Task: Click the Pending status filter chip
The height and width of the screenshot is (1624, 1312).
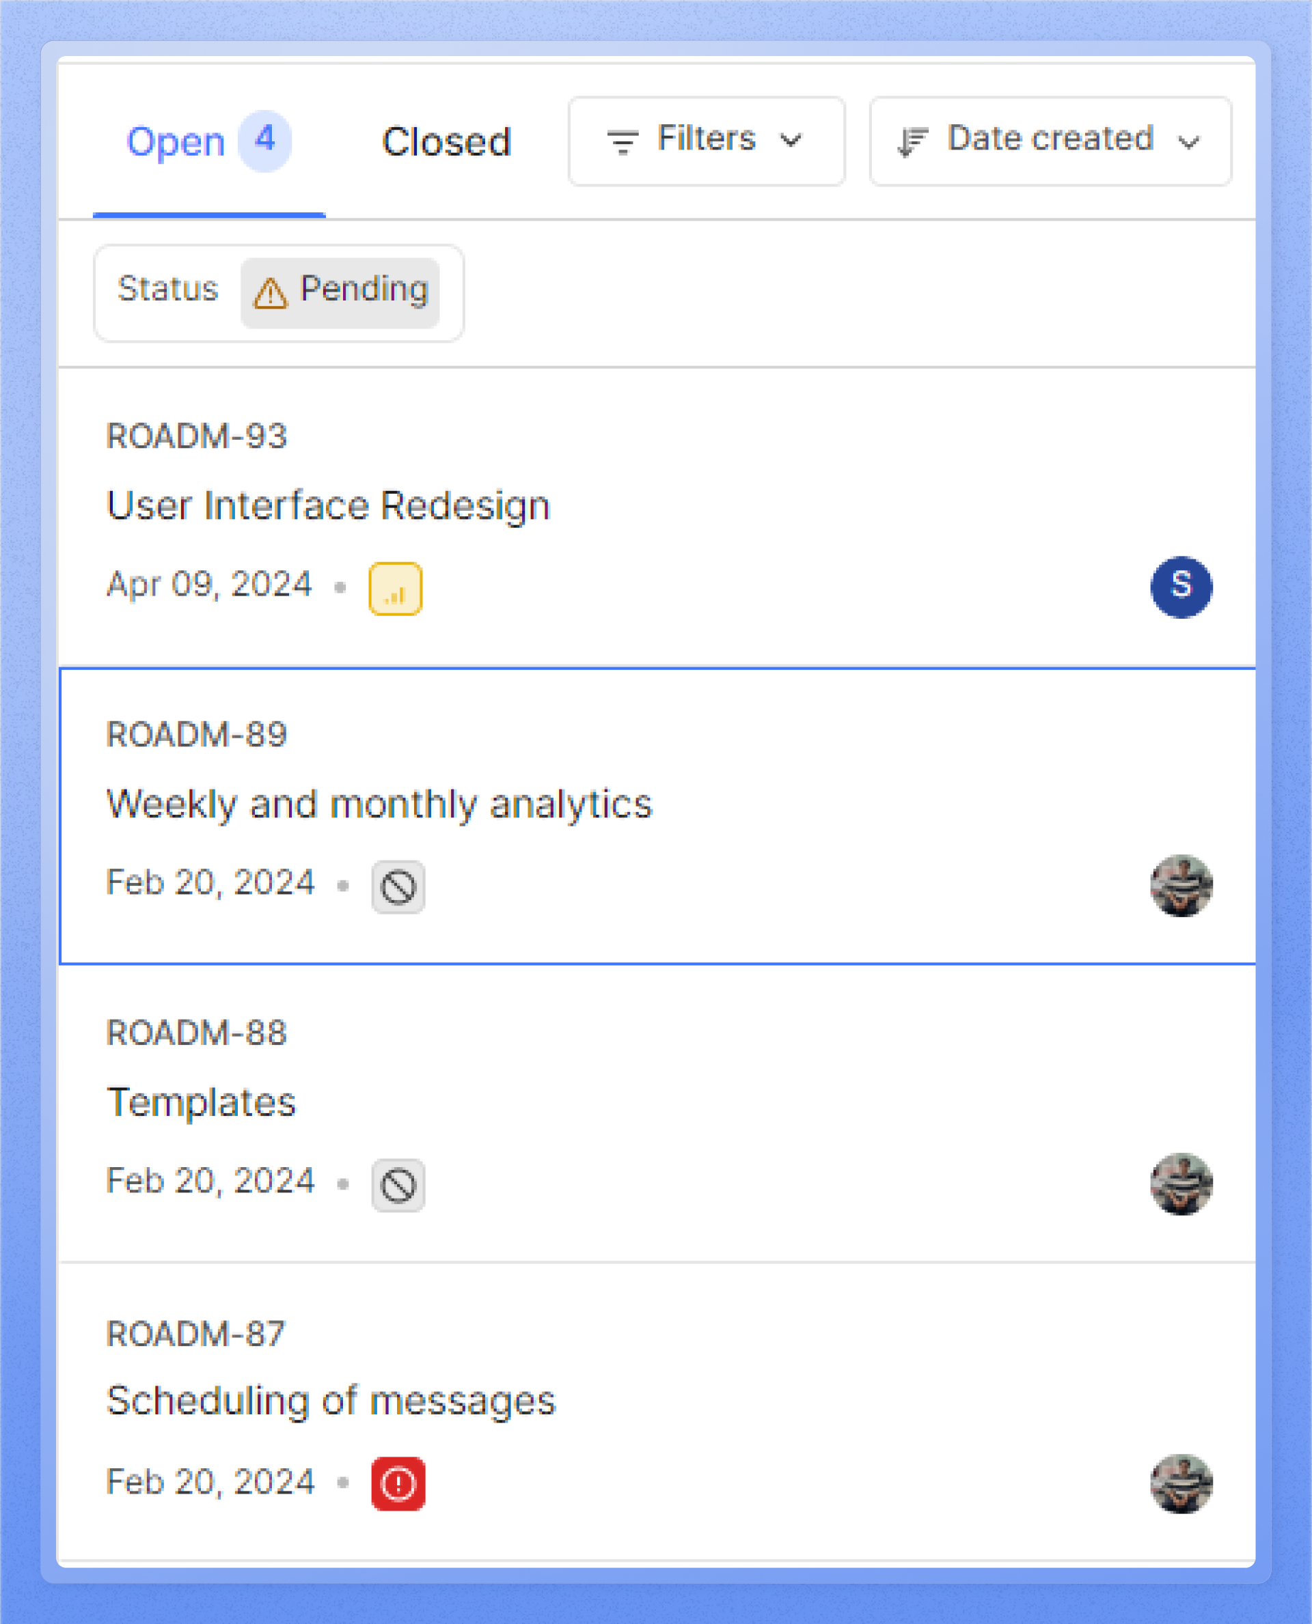Action: (x=340, y=293)
